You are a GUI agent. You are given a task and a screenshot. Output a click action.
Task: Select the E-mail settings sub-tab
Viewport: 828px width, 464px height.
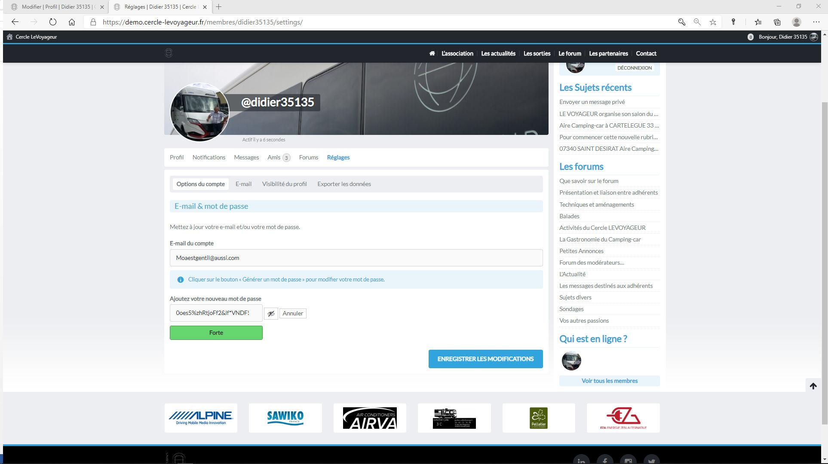click(243, 184)
